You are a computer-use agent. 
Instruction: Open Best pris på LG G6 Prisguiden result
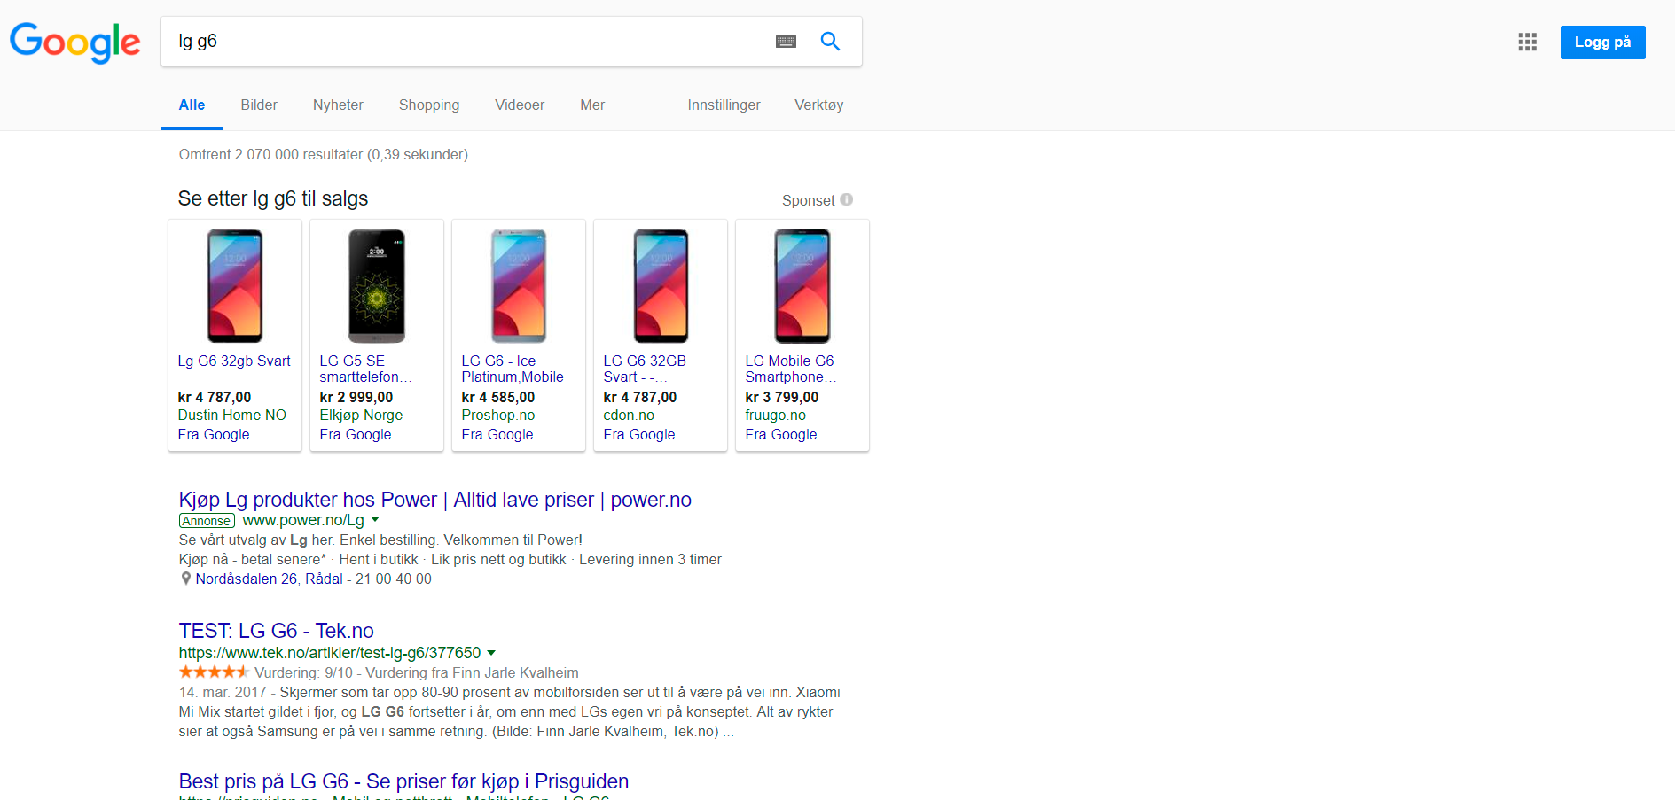pyautogui.click(x=403, y=781)
